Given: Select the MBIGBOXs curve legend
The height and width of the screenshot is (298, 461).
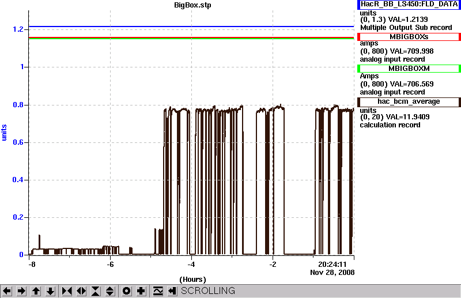Looking at the screenshot, I should (409, 37).
